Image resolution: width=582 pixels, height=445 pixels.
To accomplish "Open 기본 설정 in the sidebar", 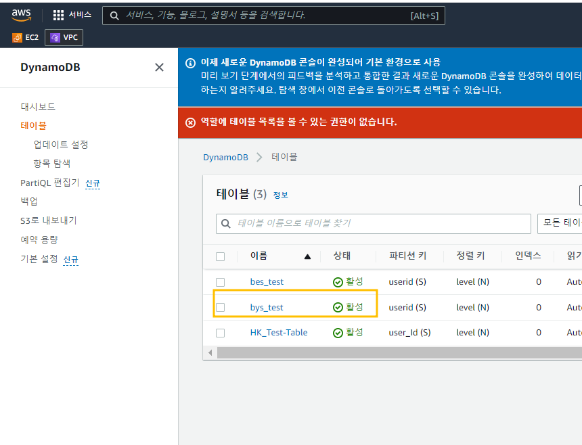I will [39, 259].
